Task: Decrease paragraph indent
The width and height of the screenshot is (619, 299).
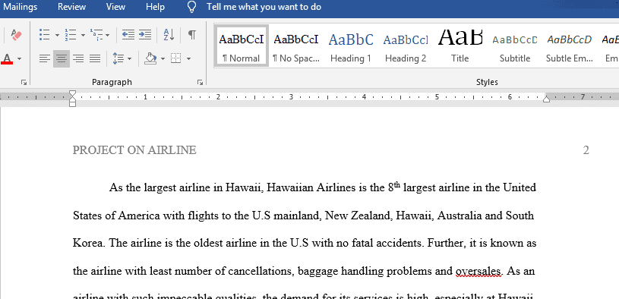Action: point(128,35)
